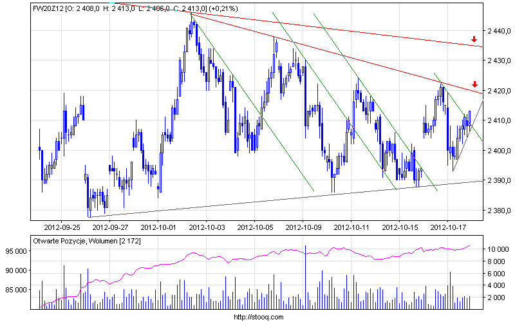Click the 2012-09-25 date label
Image resolution: width=515 pixels, height=322 pixels.
tap(62, 227)
